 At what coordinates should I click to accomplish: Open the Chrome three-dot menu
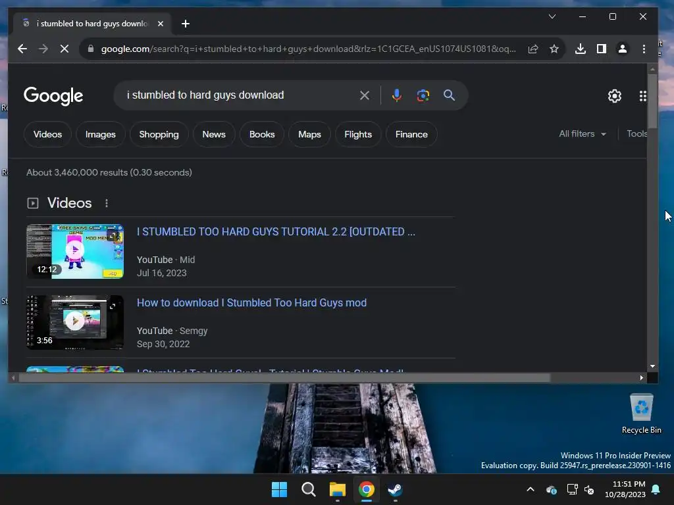644,49
